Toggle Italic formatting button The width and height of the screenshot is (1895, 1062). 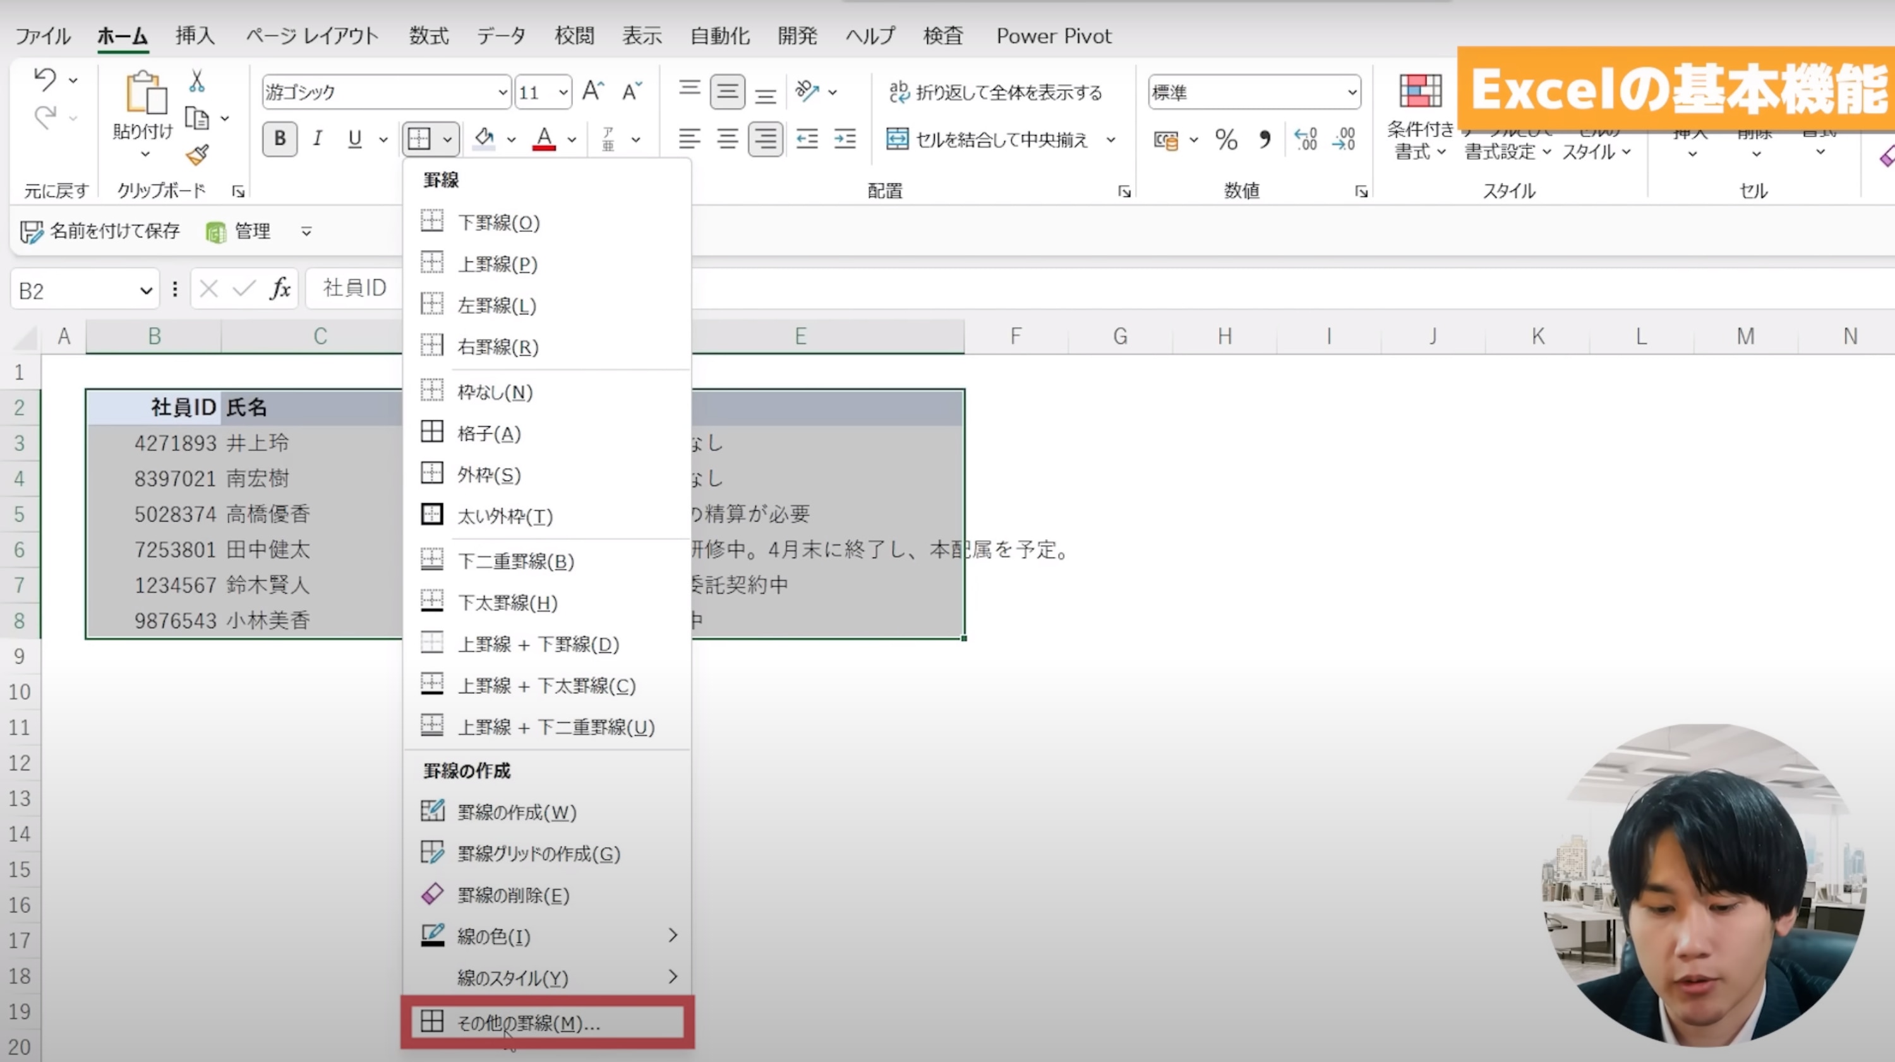(x=317, y=138)
